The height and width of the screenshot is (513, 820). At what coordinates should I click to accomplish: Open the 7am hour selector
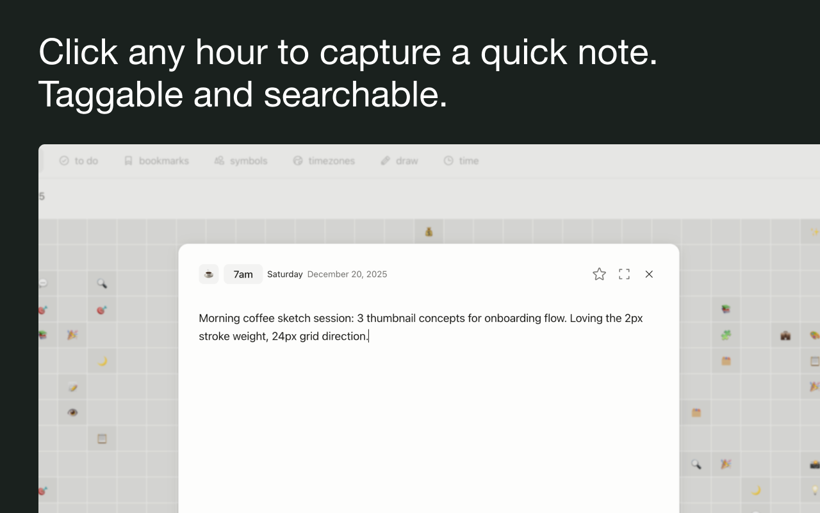[x=243, y=274]
